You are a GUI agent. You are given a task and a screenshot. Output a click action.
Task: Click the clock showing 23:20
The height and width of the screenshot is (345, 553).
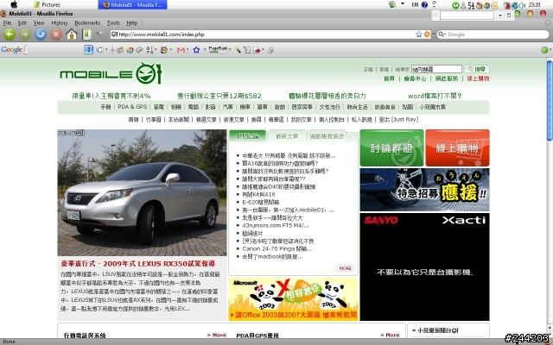(535, 4)
